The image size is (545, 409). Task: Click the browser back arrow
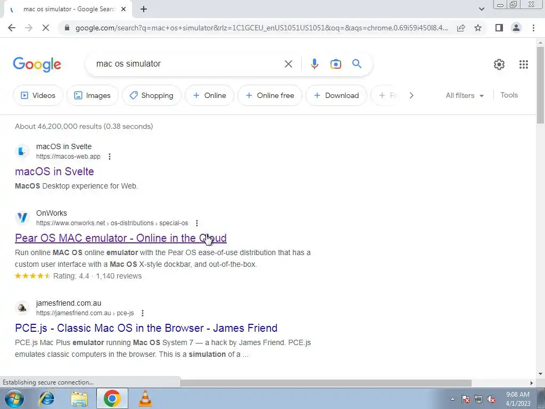(12, 28)
